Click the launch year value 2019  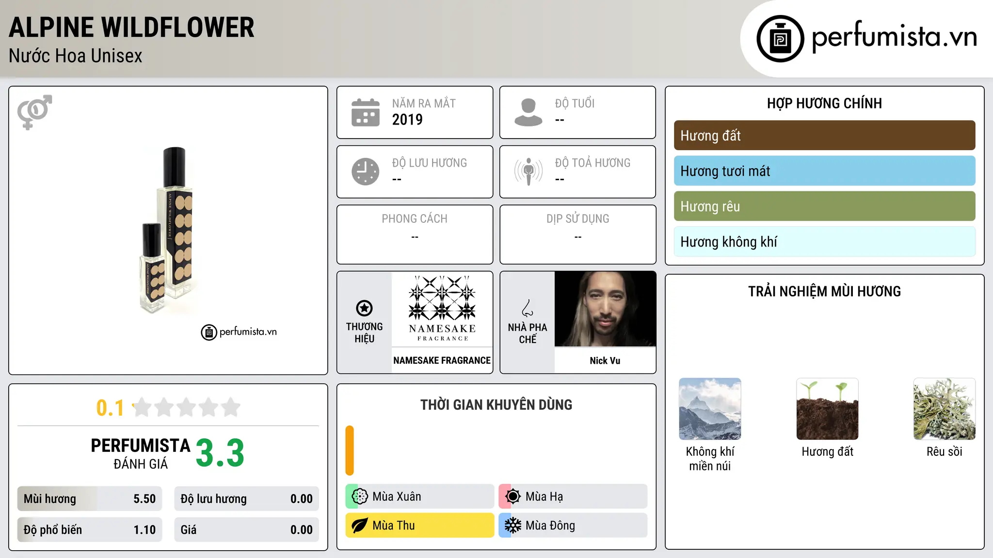[x=407, y=120]
